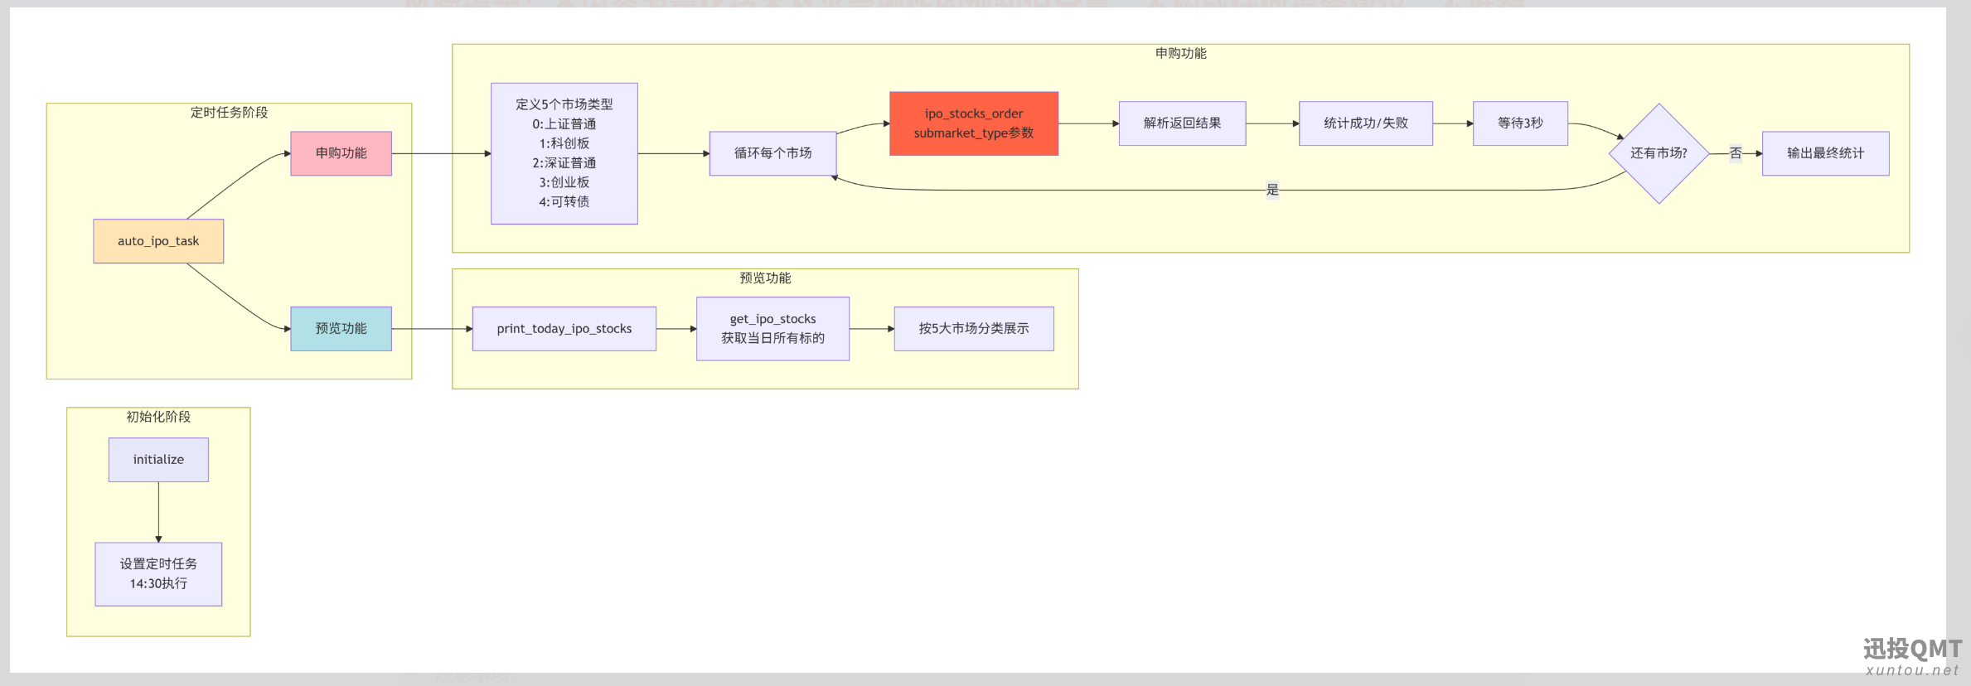Screen dimensions: 1971x686
Task: Click the 否 edge label
Action: [1736, 153]
